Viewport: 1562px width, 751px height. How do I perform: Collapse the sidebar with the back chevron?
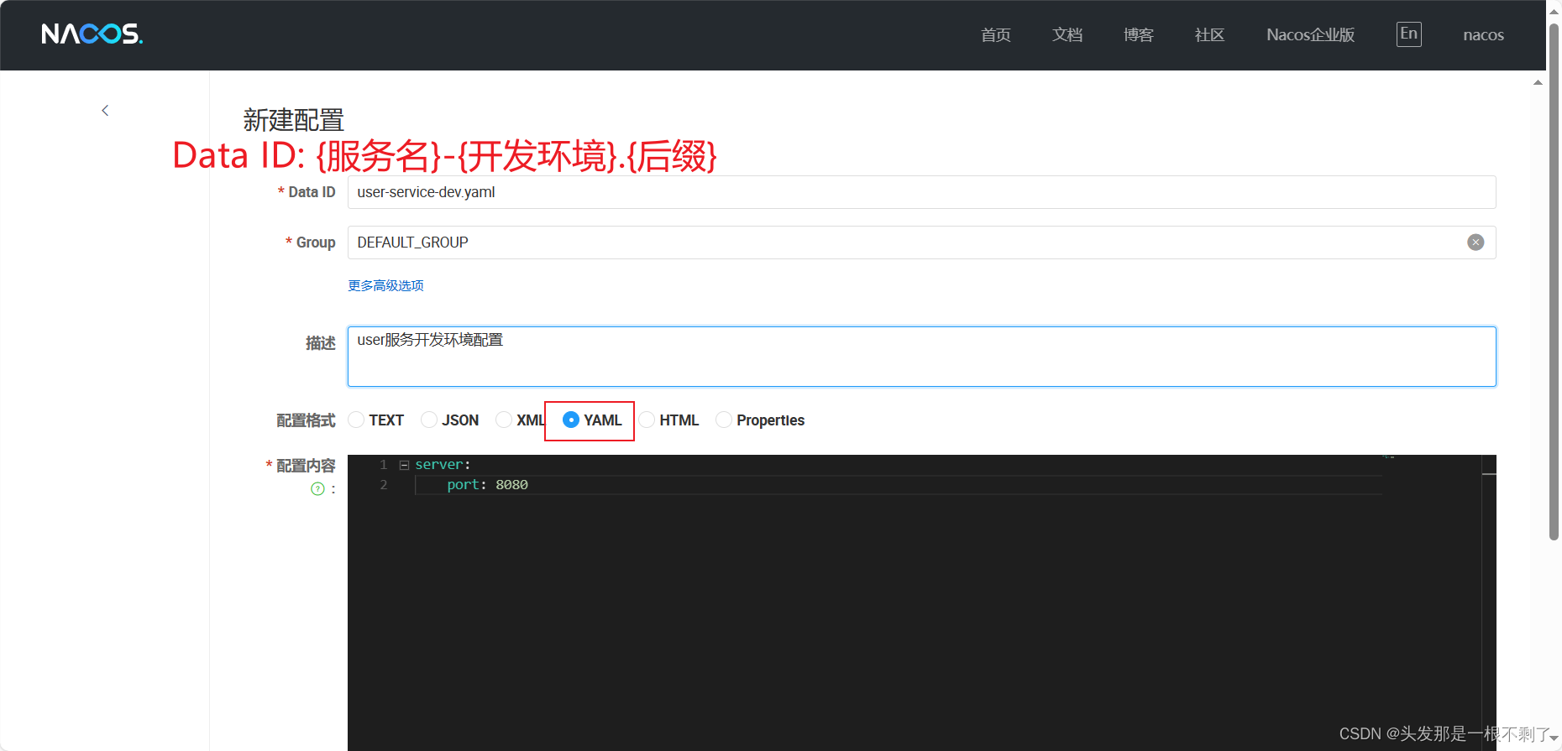coord(105,110)
